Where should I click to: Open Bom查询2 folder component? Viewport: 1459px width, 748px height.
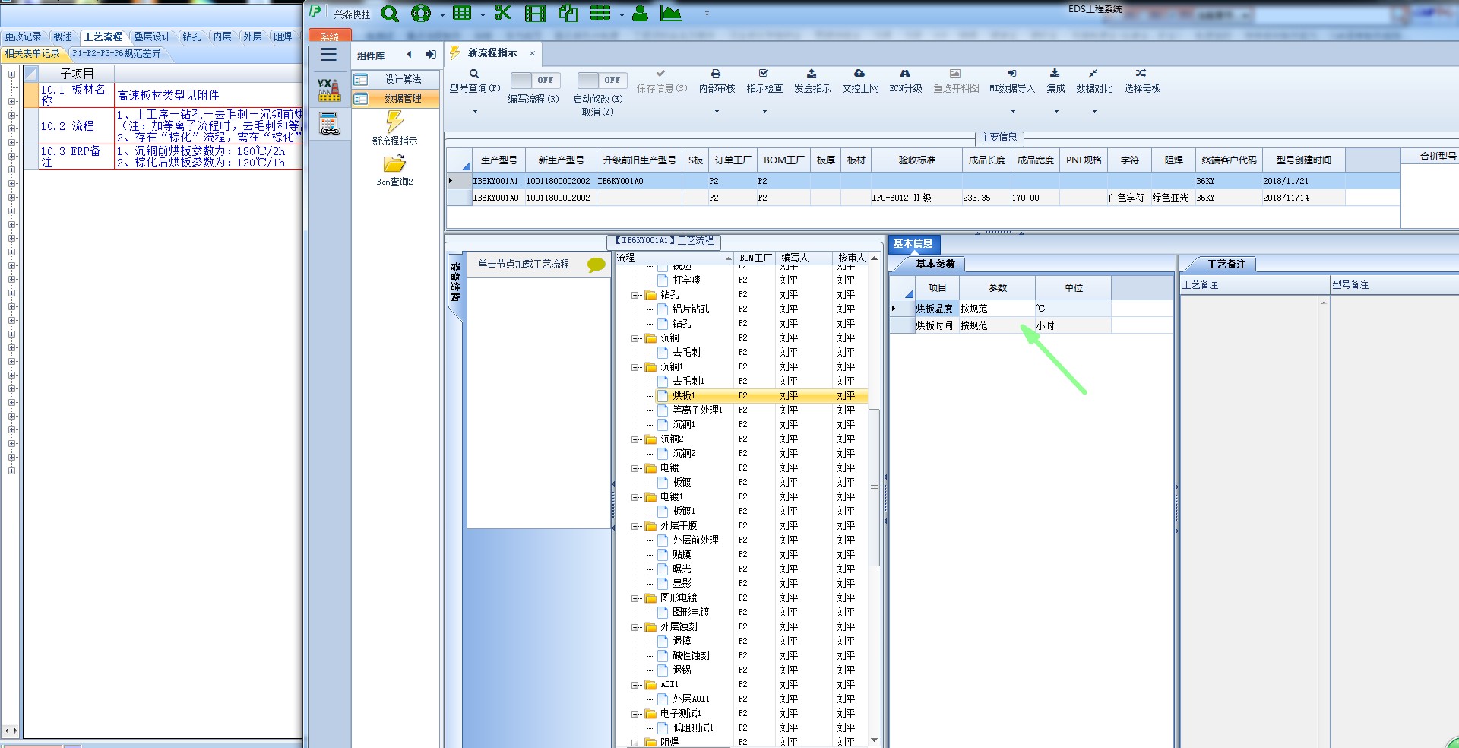pos(394,170)
